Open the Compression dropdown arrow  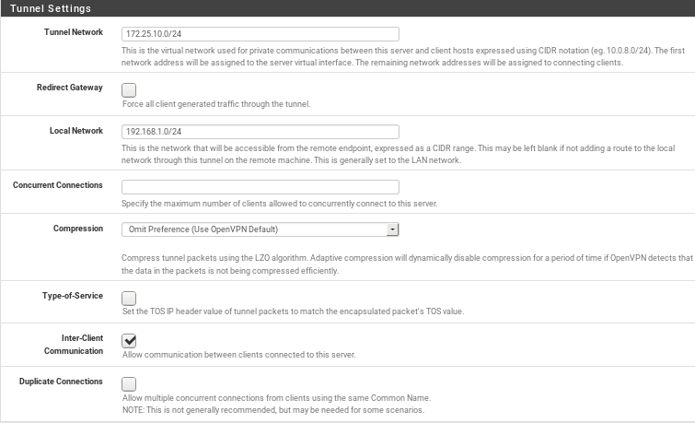tap(392, 229)
